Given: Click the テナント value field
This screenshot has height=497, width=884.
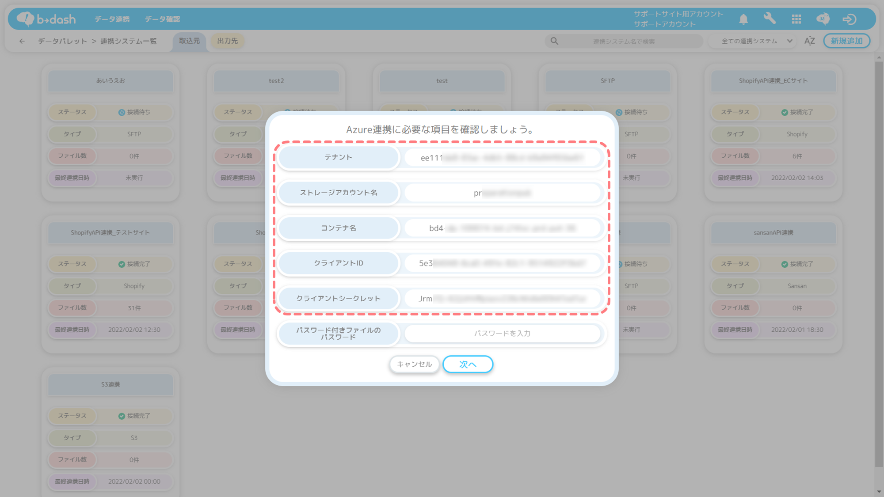Looking at the screenshot, I should (x=502, y=158).
